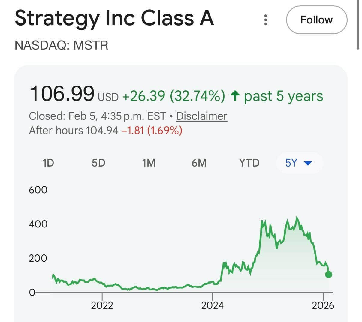This screenshot has height=322, width=362.
Task: Click the NASDAQ: MSTR ticker text
Action: click(61, 45)
